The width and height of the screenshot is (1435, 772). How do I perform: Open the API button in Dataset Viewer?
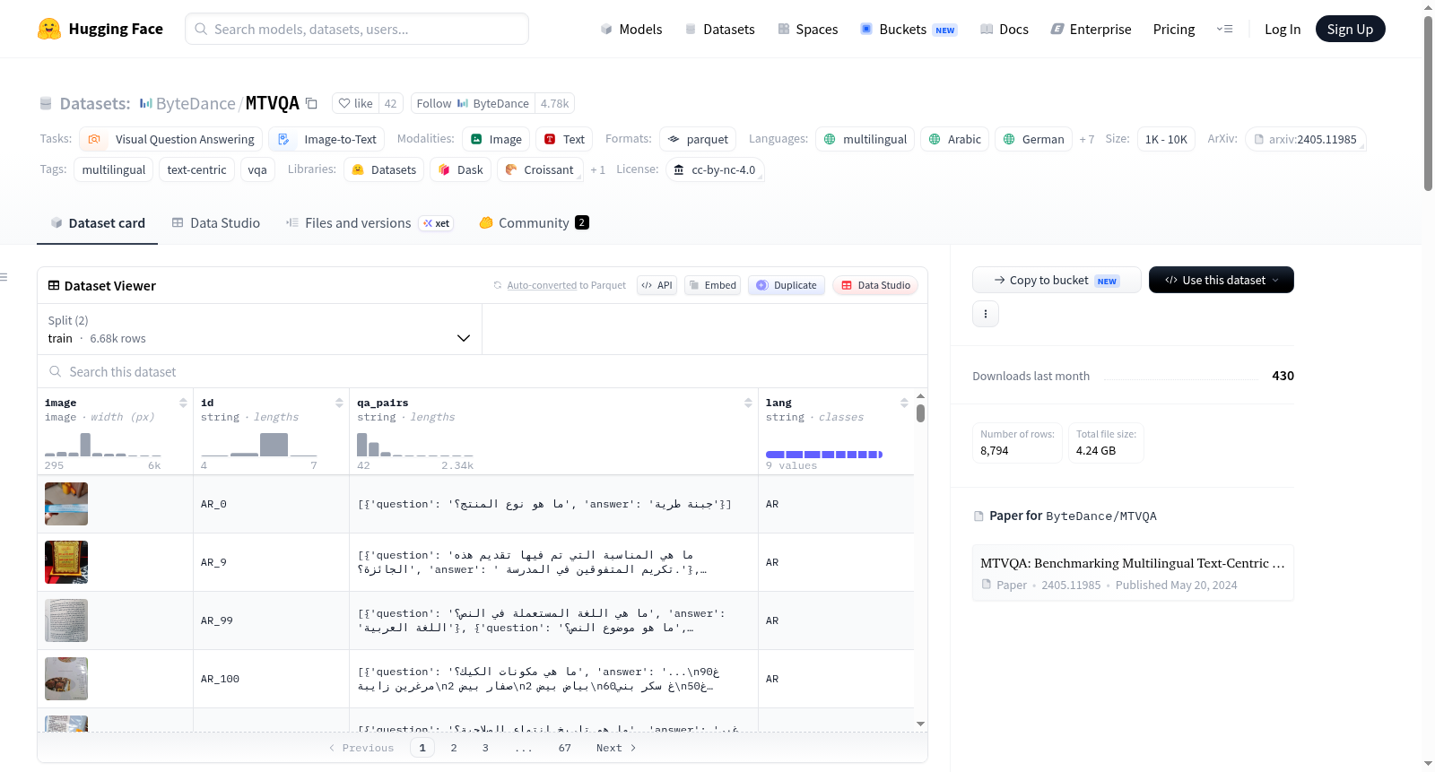[657, 285]
